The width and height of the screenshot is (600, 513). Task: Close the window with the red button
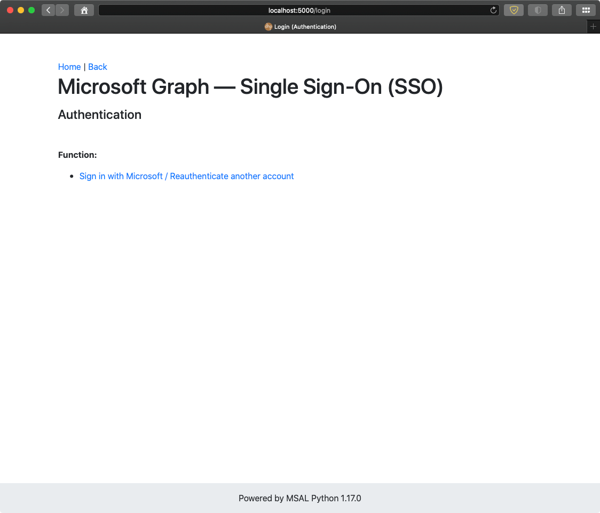click(x=10, y=10)
